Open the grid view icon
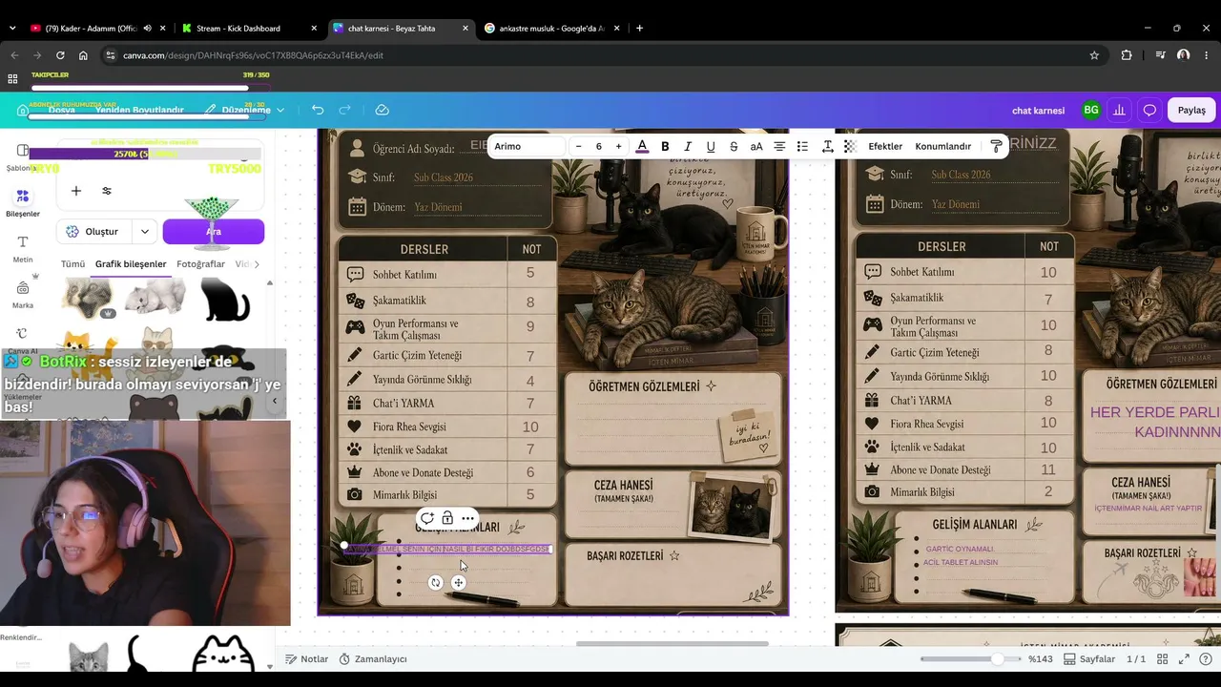This screenshot has width=1221, height=687. (1163, 659)
